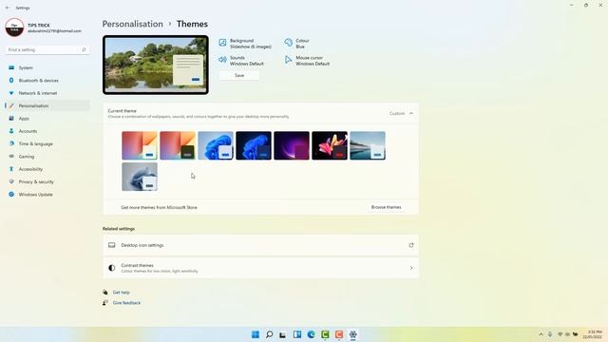
Task: Collapse the Current theme section chevron
Action: pos(411,114)
